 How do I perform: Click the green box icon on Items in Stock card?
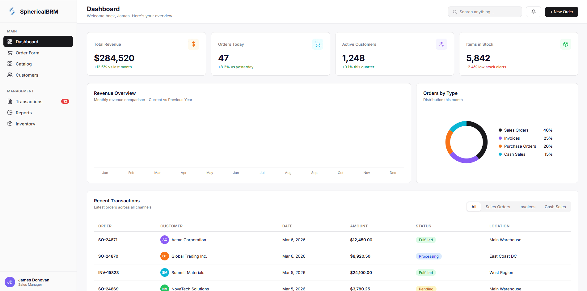pyautogui.click(x=566, y=44)
